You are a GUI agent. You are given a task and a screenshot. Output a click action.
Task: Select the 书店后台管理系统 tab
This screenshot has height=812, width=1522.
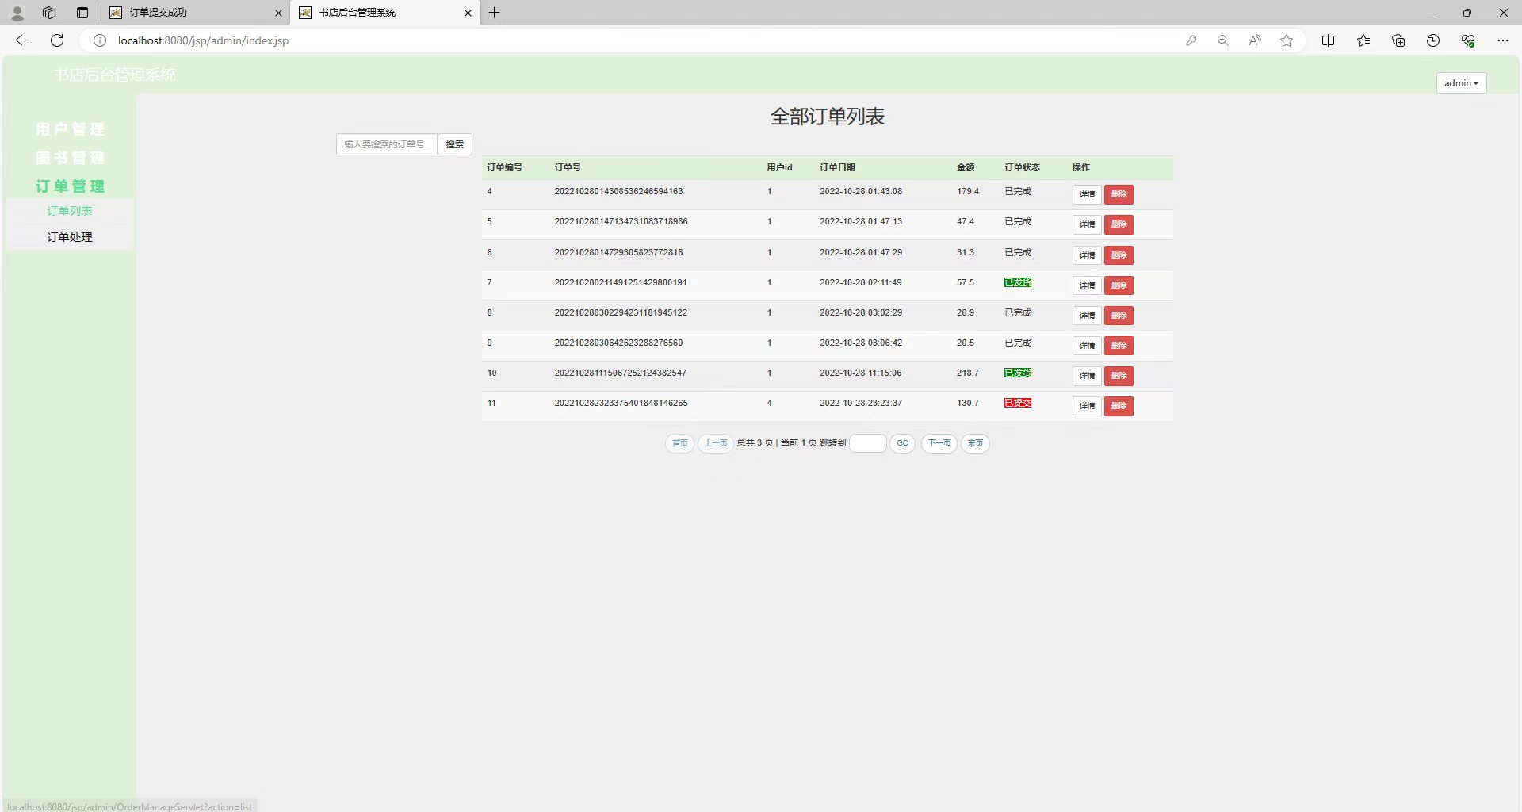385,13
